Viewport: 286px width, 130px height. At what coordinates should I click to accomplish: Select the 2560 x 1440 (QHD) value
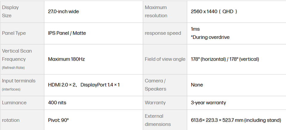[214, 12]
